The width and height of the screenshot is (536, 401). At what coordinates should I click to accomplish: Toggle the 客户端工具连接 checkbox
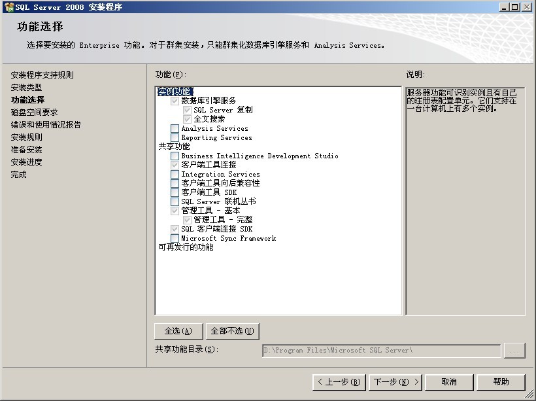(175, 165)
